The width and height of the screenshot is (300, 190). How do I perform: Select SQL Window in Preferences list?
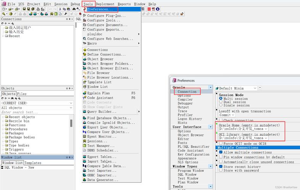[x=187, y=174]
